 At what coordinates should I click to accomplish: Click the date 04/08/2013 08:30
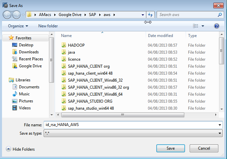click(162, 108)
